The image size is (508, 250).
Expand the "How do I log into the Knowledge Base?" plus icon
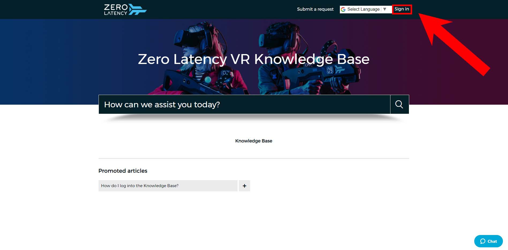tap(244, 186)
